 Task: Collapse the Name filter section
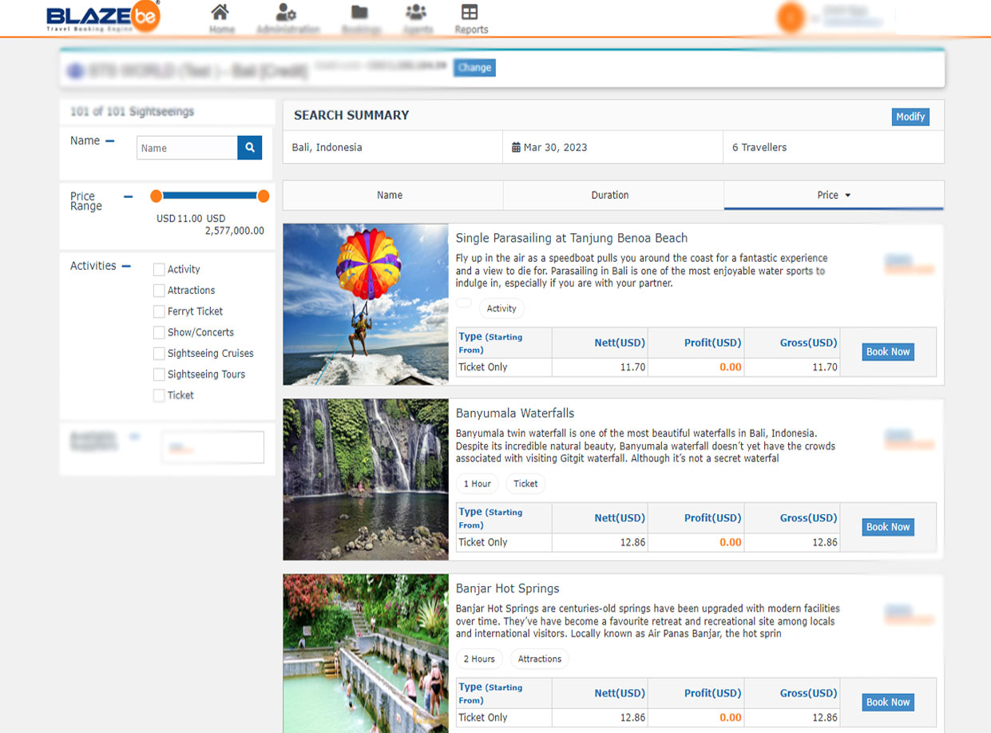point(110,141)
